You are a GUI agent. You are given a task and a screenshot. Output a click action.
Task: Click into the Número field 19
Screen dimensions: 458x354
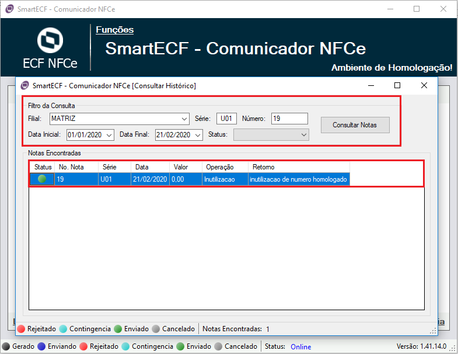coord(289,119)
